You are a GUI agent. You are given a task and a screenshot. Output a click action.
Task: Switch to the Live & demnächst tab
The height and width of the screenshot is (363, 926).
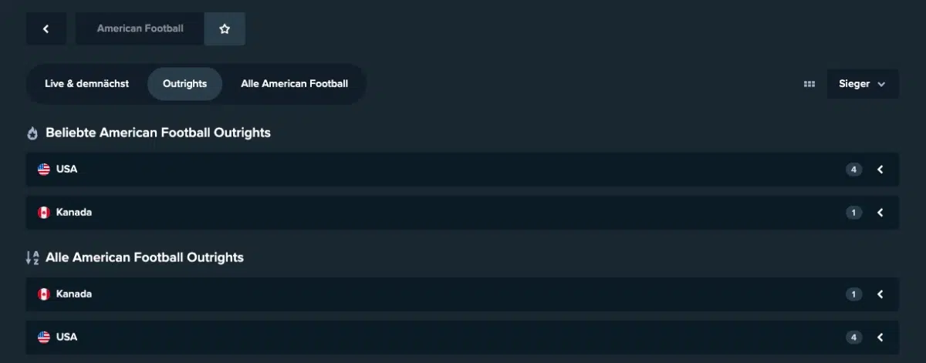click(86, 83)
